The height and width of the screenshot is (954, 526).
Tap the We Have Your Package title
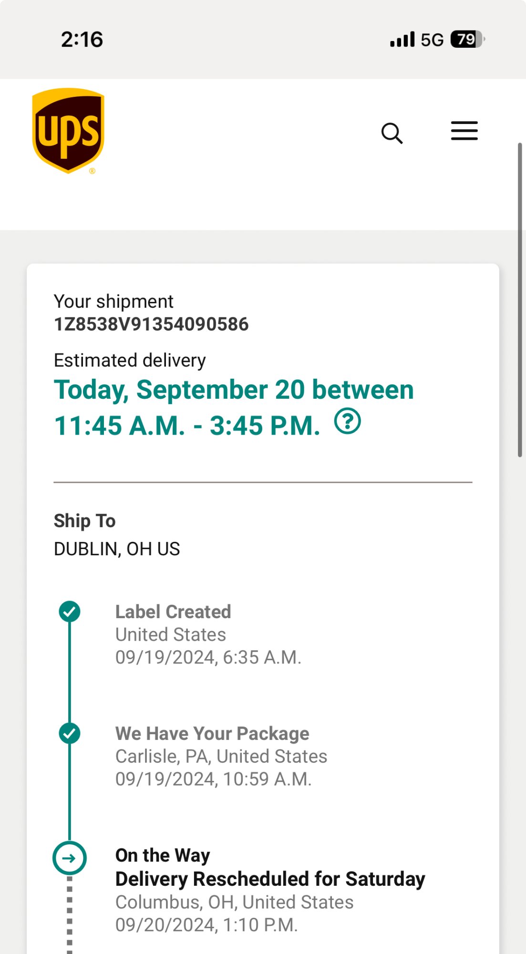coord(212,733)
